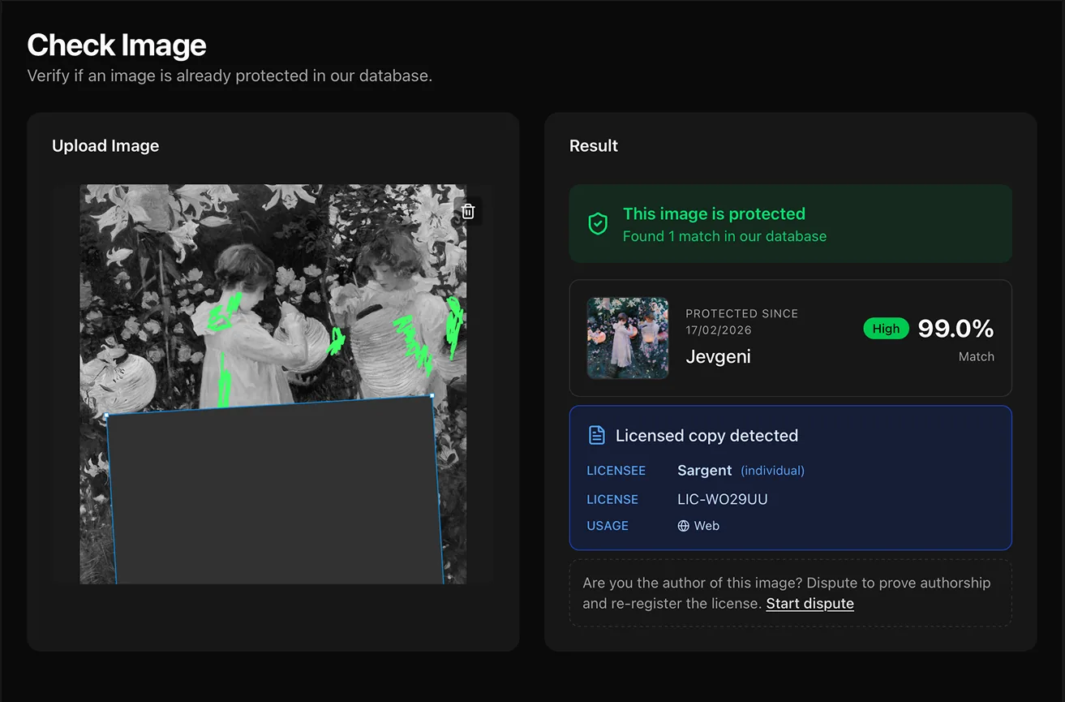The image size is (1065, 702).
Task: Click the Start dispute link
Action: [x=809, y=603]
